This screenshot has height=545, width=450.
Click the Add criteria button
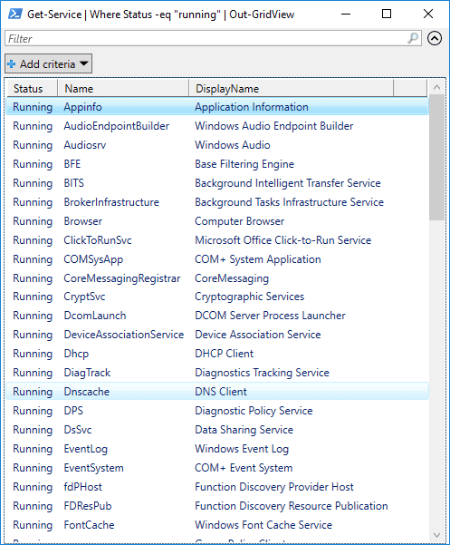(48, 63)
